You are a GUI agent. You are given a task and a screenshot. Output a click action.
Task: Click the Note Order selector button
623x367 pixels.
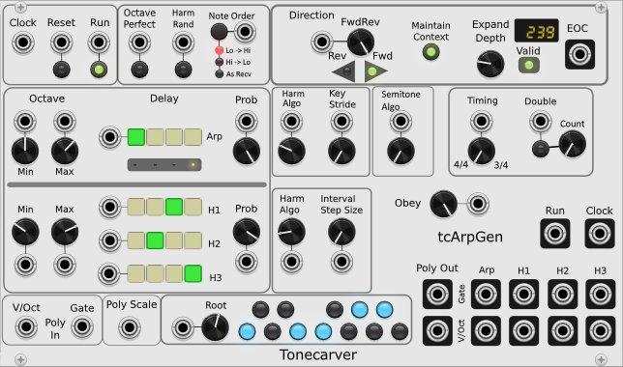coord(219,31)
